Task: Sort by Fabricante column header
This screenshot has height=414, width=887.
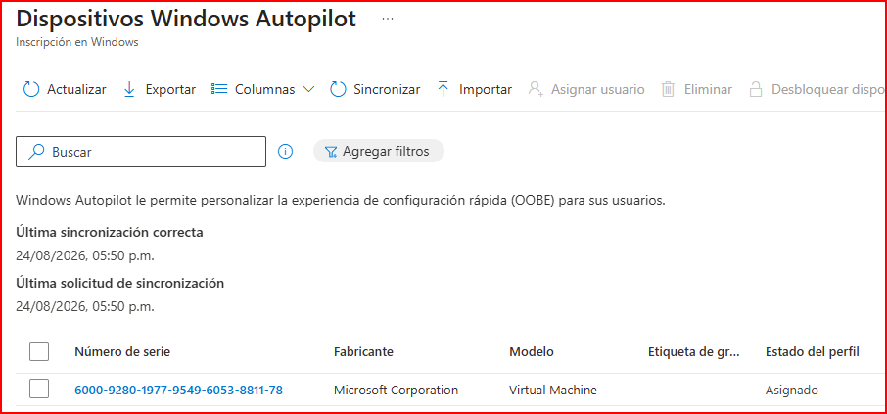Action: 363,351
